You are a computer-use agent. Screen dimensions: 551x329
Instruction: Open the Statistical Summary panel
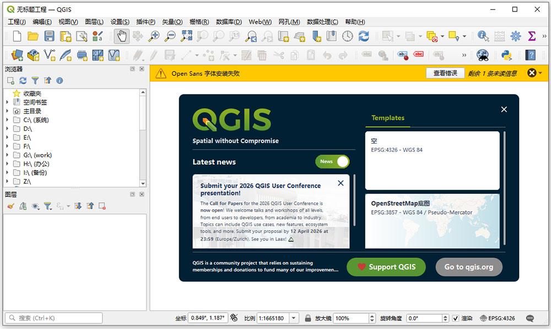coord(530,35)
